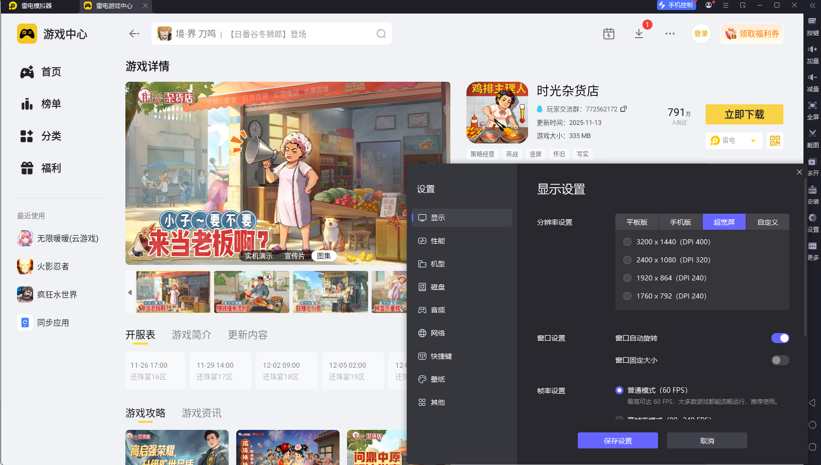Click the download manager icon
Screen dimensions: 821x465
click(639, 34)
